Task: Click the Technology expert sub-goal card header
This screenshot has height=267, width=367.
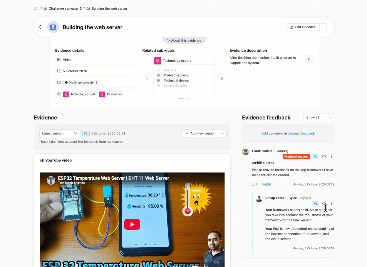Action: pyautogui.click(x=184, y=61)
